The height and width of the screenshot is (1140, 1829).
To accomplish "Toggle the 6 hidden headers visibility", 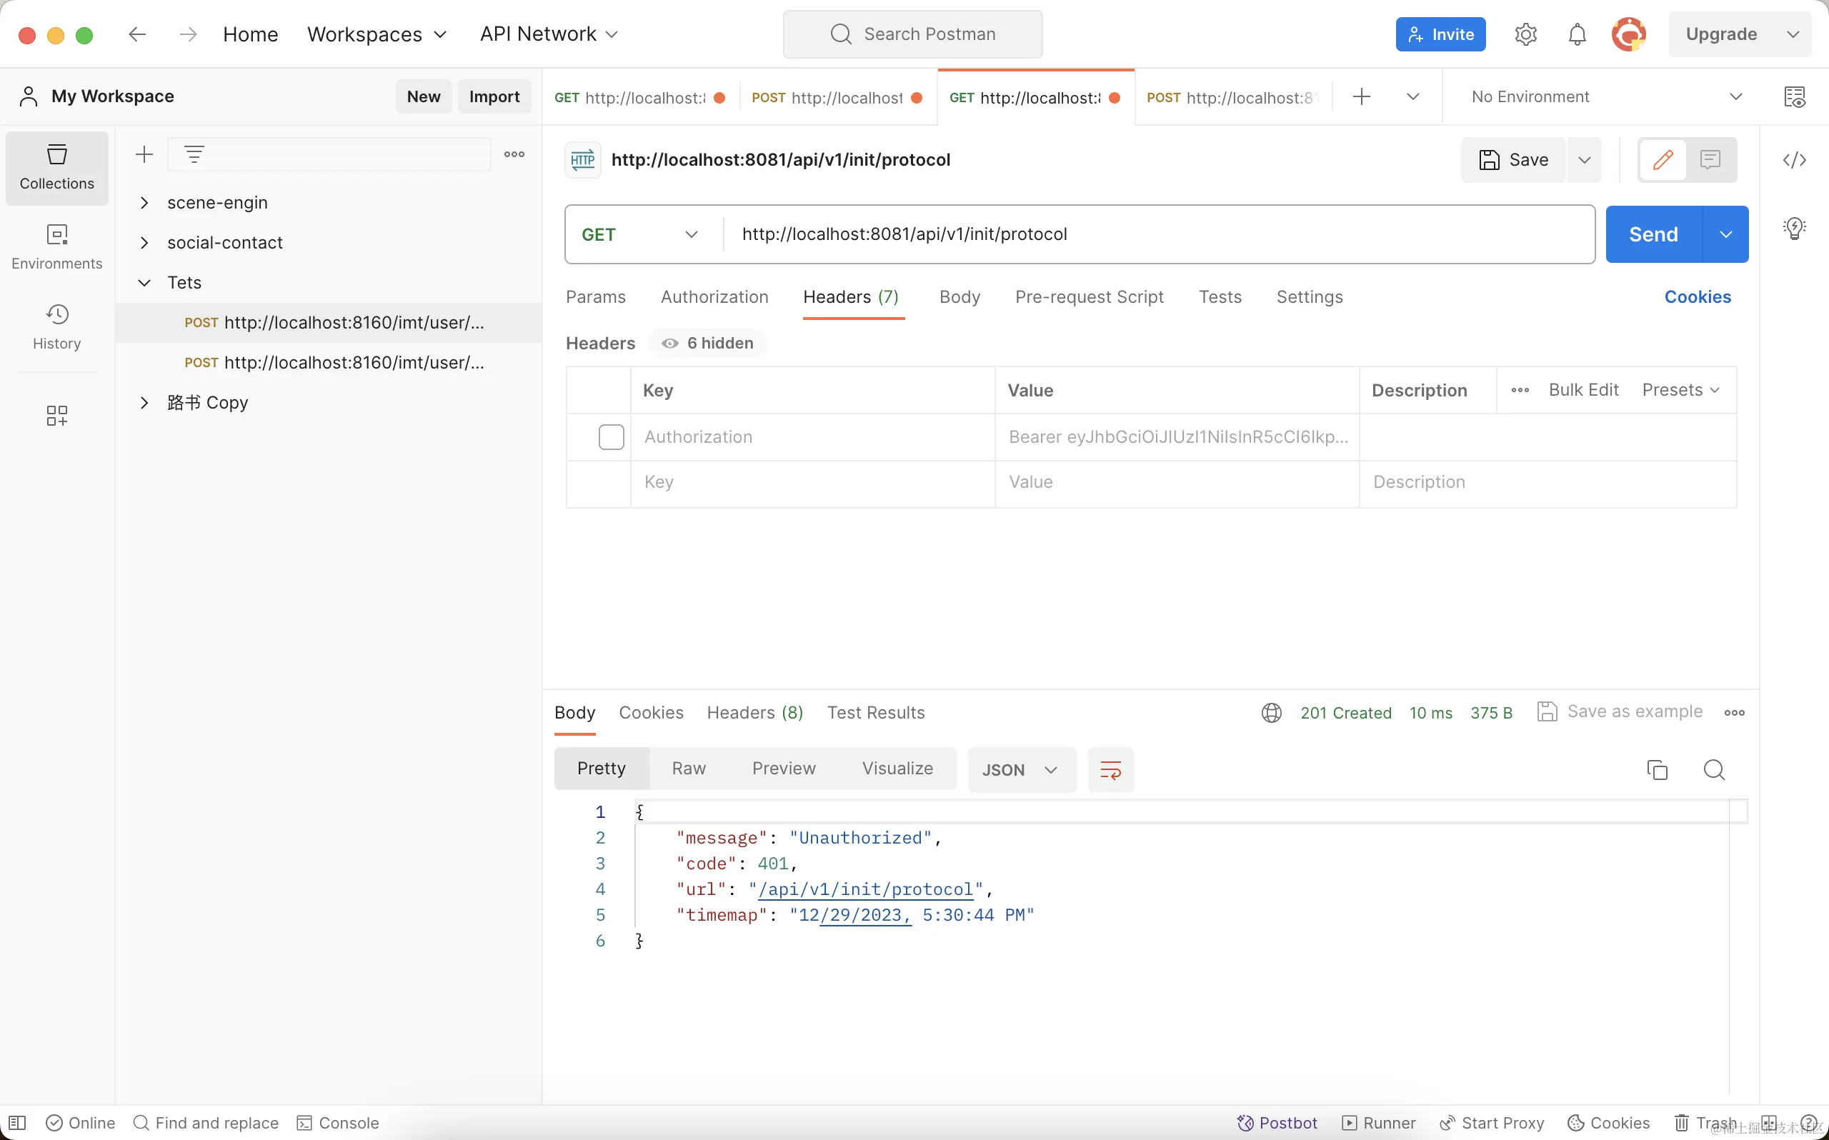I will point(708,344).
